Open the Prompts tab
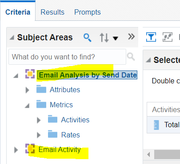The image size is (180, 164). point(88,12)
